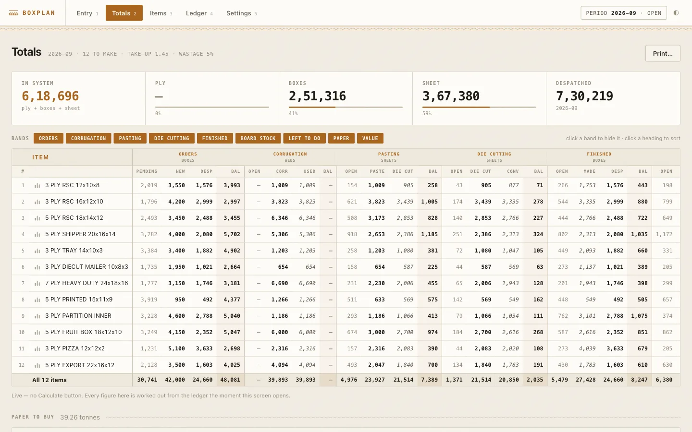Open chart icon for 5 PLY PRINTED 15x11x9
The width and height of the screenshot is (692, 432).
(37, 300)
